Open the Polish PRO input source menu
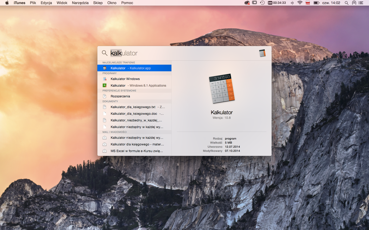 click(308, 3)
